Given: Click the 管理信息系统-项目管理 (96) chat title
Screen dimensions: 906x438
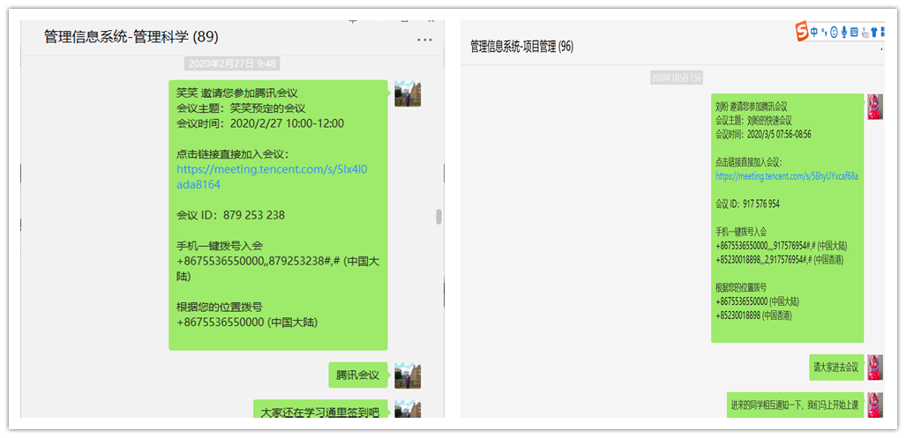Looking at the screenshot, I should (x=521, y=47).
